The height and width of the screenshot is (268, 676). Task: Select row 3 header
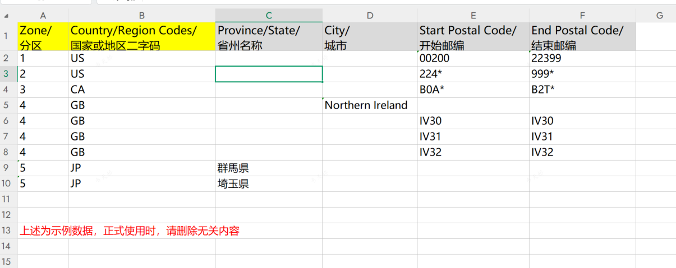click(7, 74)
